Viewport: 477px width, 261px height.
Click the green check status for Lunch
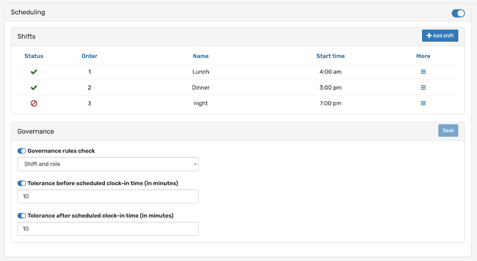coord(34,72)
